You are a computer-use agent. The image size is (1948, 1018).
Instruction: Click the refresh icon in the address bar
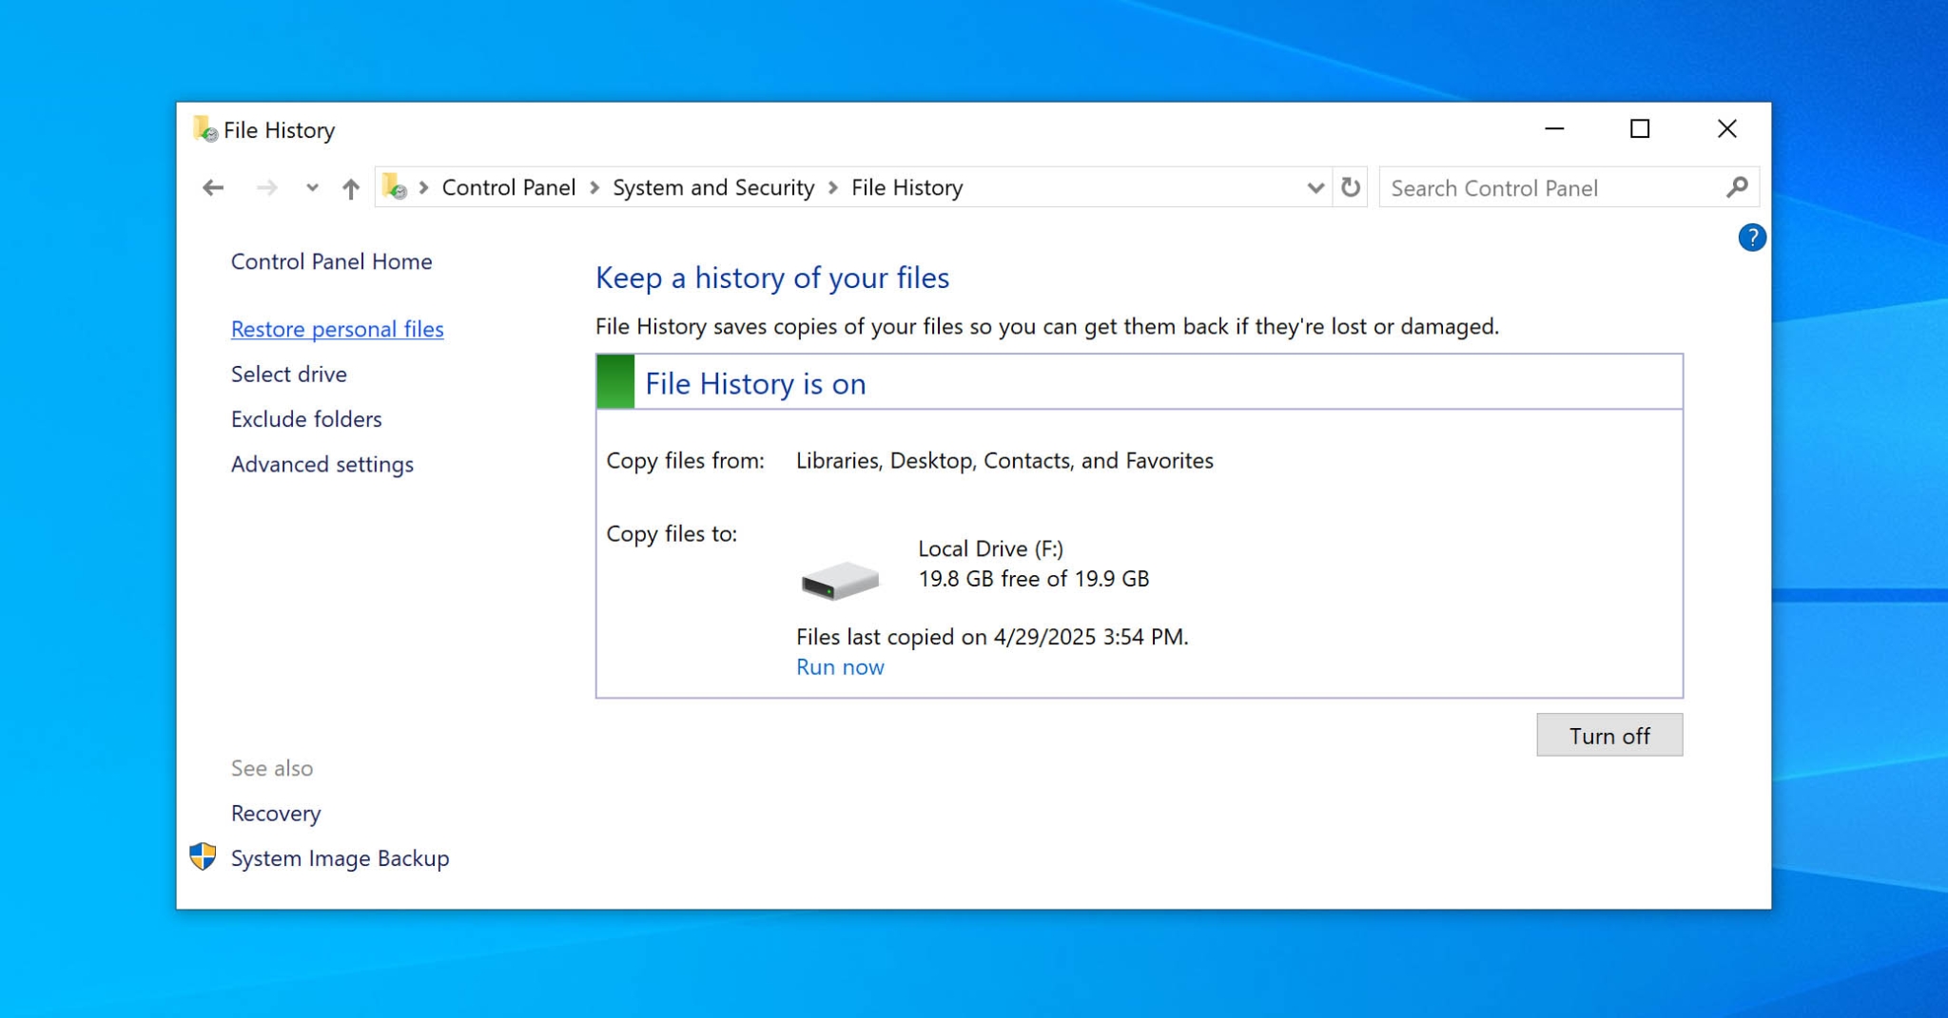pos(1350,187)
